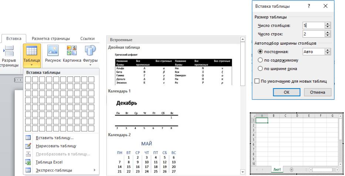Select column B header in Excel sheet
Viewport: 345px width, 176px height.
pos(274,115)
